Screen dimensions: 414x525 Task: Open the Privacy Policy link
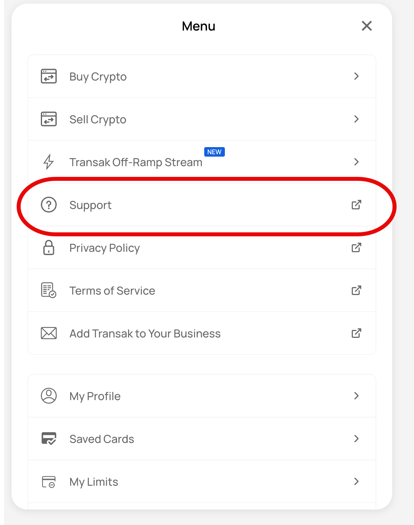coord(105,248)
